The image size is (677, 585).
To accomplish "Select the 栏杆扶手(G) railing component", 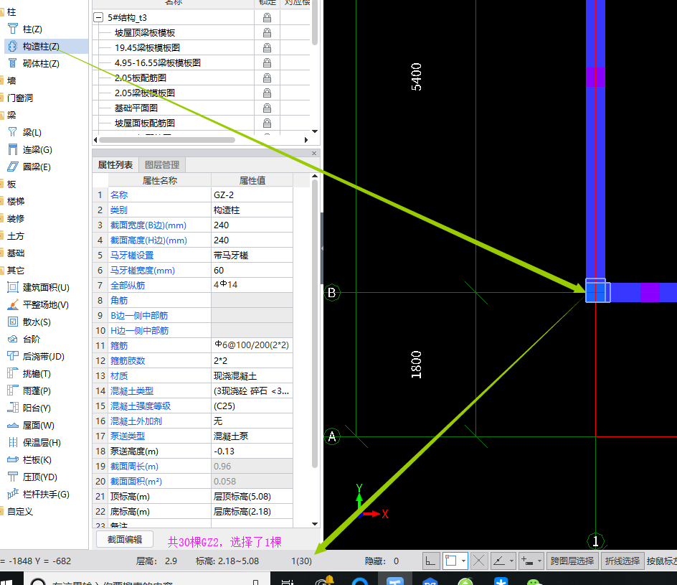I will click(x=46, y=495).
